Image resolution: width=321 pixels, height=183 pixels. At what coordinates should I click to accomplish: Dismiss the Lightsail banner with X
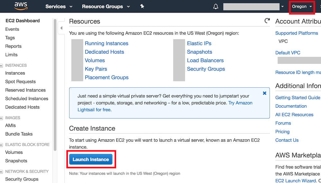point(264,93)
